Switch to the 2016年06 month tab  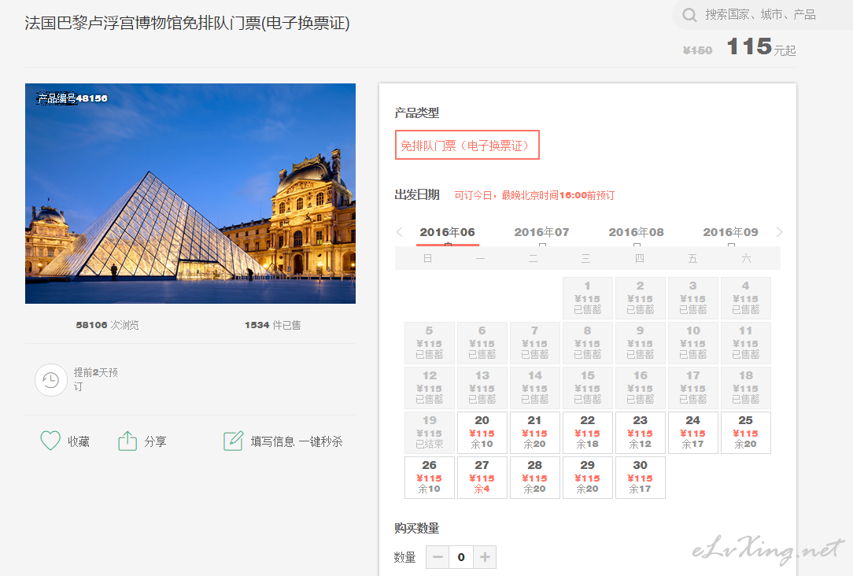447,232
